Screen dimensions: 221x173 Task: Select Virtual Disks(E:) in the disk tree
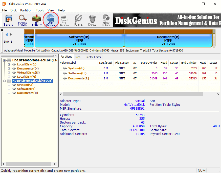[27, 73]
